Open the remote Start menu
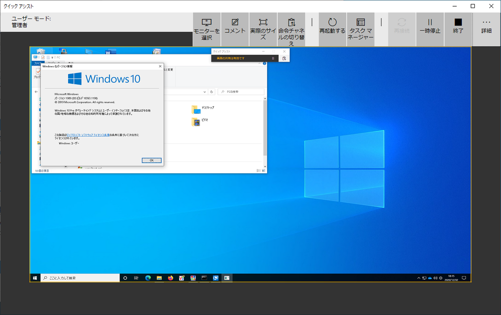 tap(35, 277)
